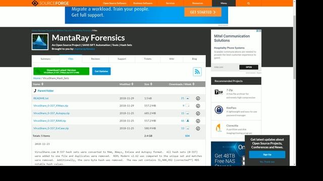The image size is (323, 181).
Task: Open Clonezilla recommended project title
Action: [232, 126]
